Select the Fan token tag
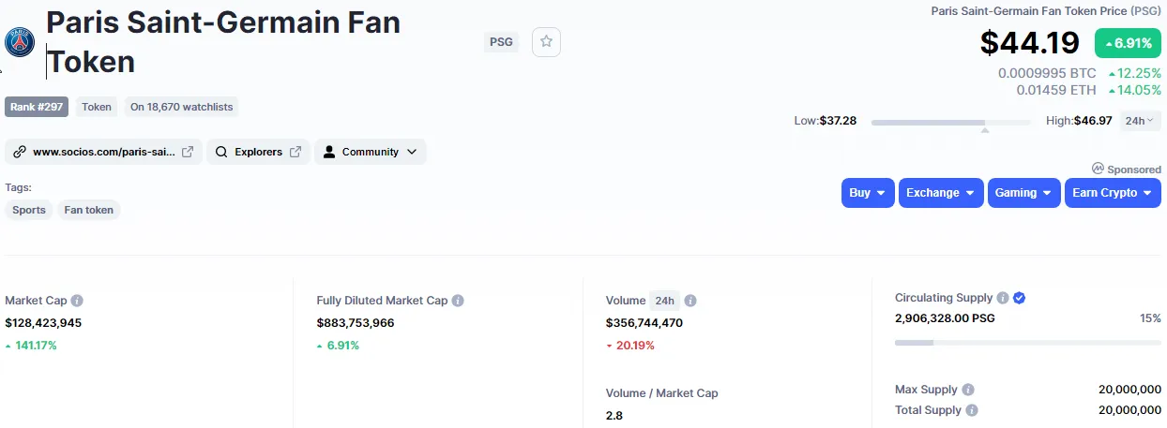This screenshot has width=1167, height=428. tap(89, 210)
